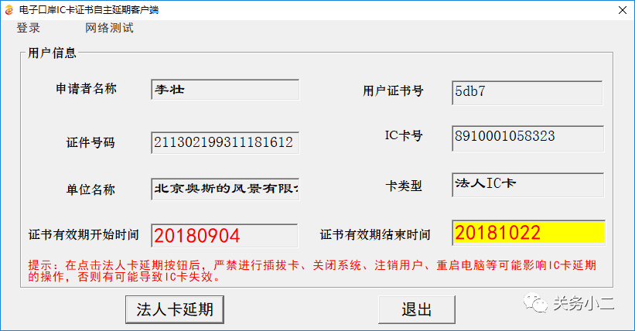Click the 证书有效期结束时间 label
The width and height of the screenshot is (635, 331).
[375, 234]
